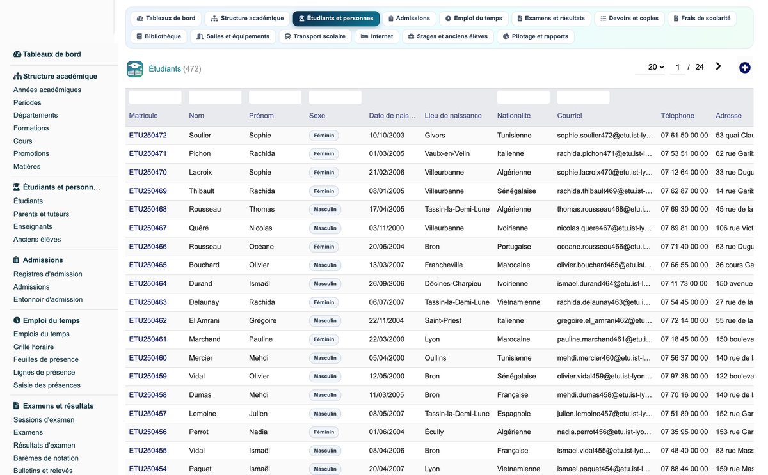Select the Étudiants et personnes tab
The height and width of the screenshot is (475, 768).
(336, 19)
